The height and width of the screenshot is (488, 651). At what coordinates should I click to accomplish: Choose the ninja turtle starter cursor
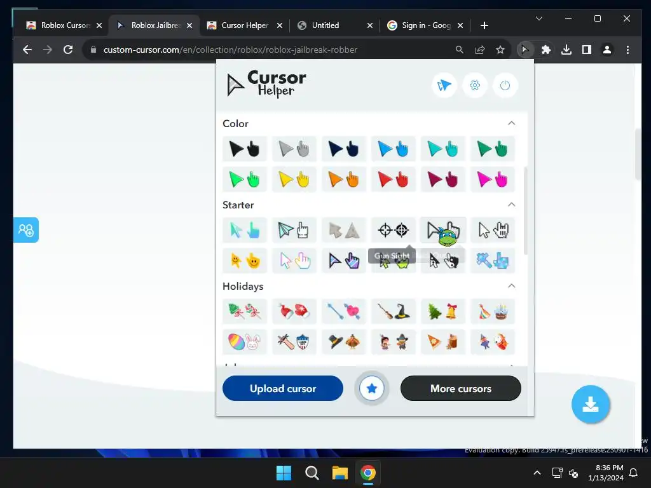click(x=442, y=230)
